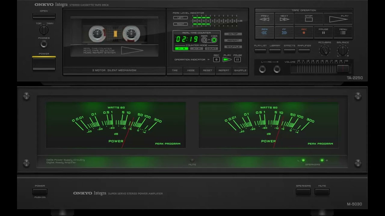The width and height of the screenshot is (385, 216).
Task: Open the MENU list button
Action: (343, 32)
